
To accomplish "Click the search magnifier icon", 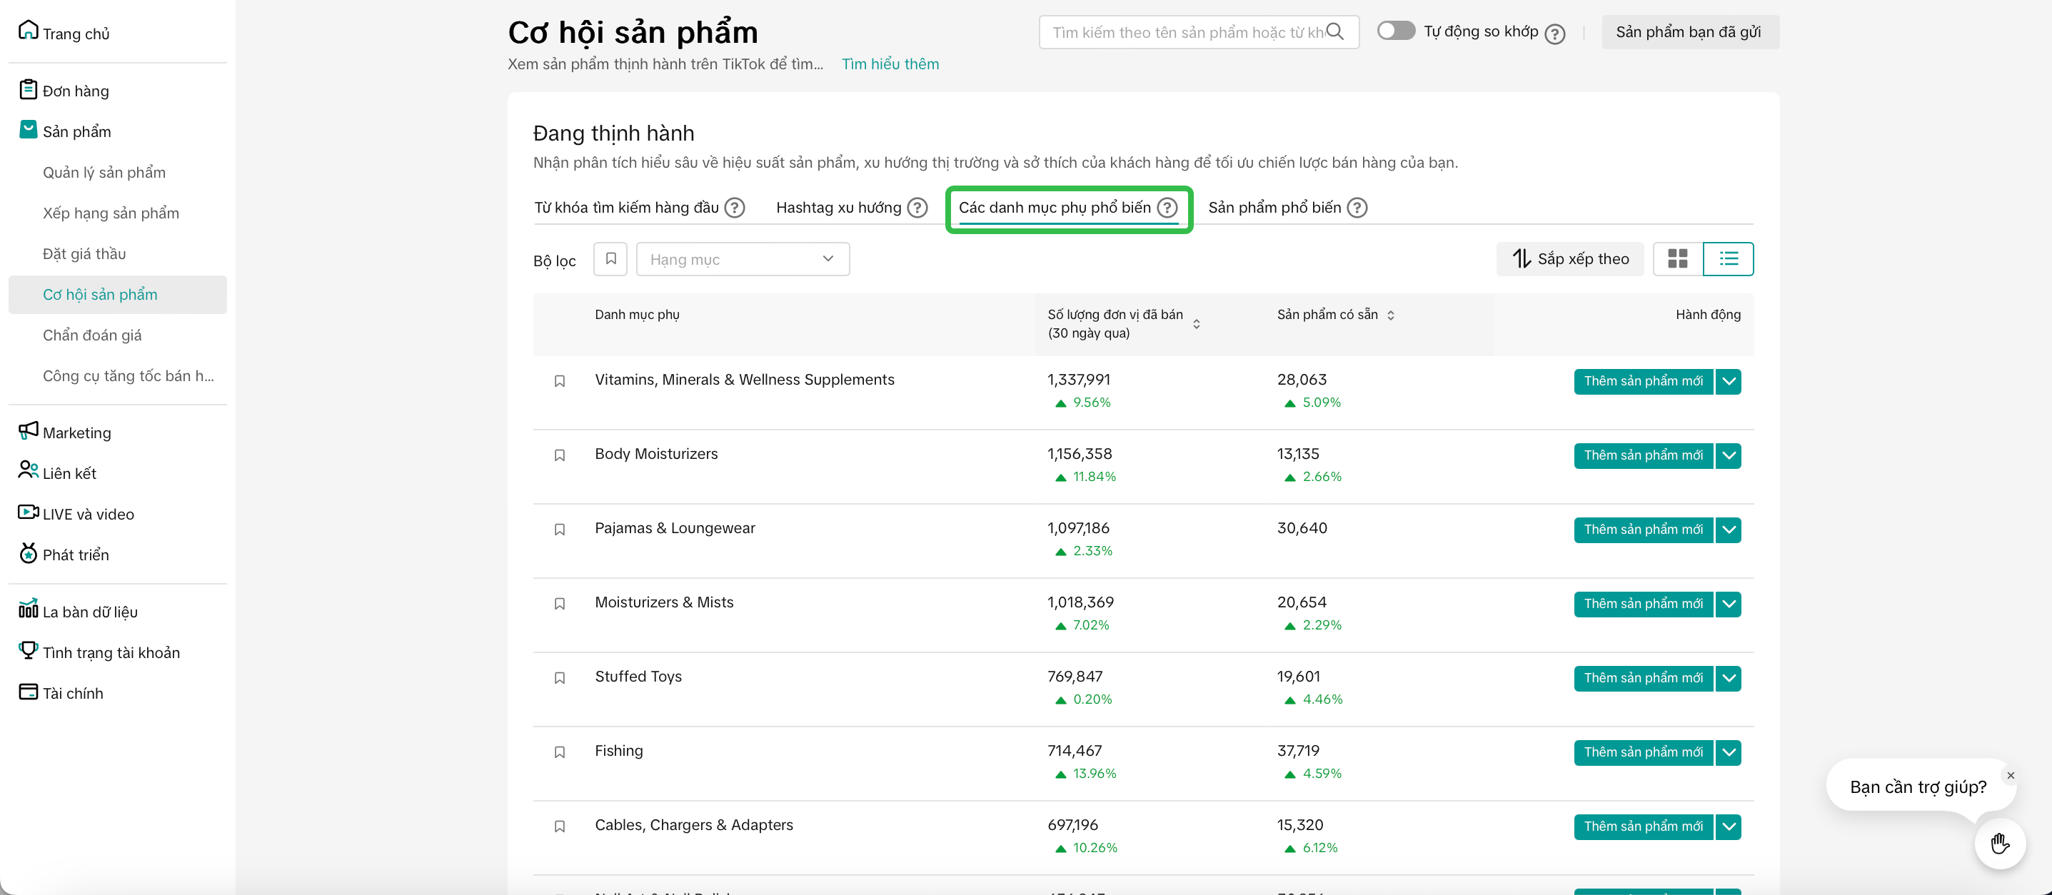I will [1335, 32].
